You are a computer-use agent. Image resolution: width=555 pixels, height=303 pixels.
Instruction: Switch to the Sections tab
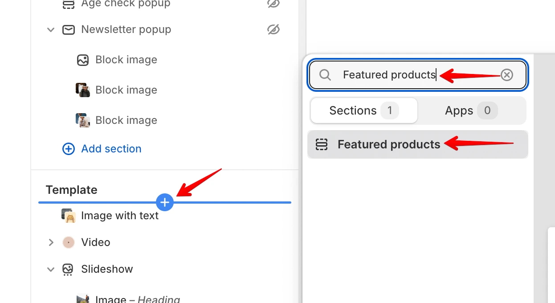tap(364, 111)
